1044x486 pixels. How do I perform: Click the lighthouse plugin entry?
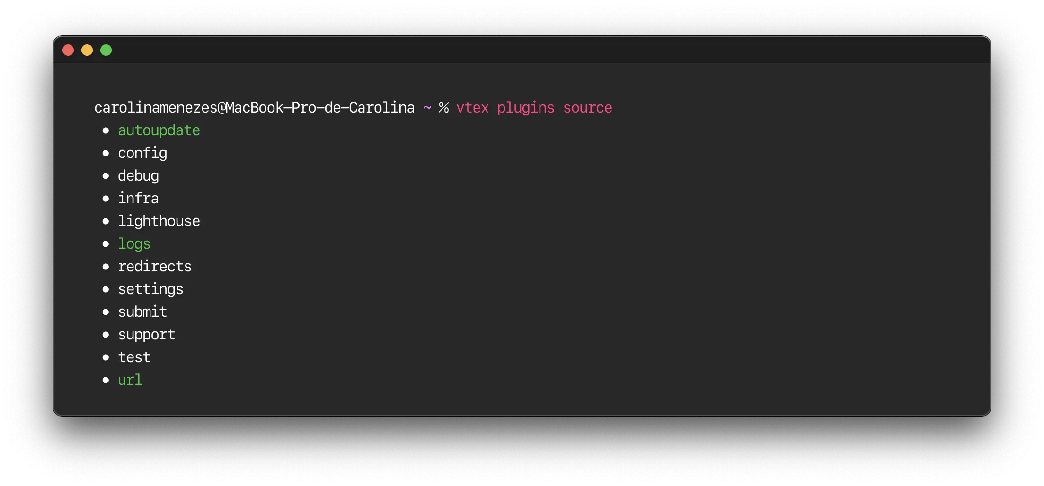[159, 221]
